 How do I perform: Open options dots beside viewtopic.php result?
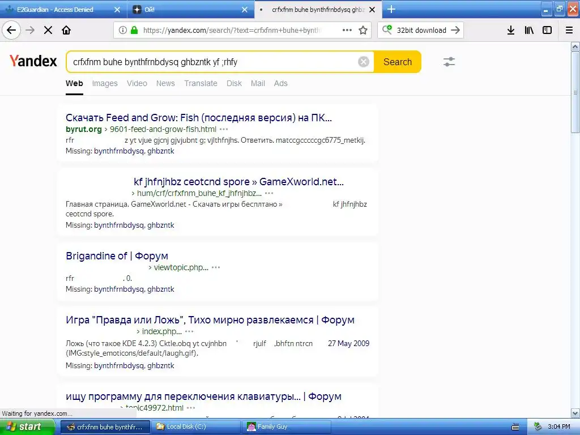(x=216, y=267)
